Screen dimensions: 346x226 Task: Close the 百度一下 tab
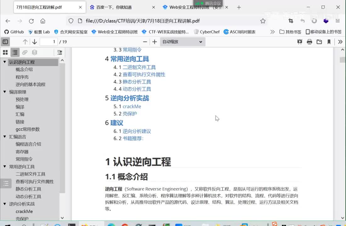point(153,7)
